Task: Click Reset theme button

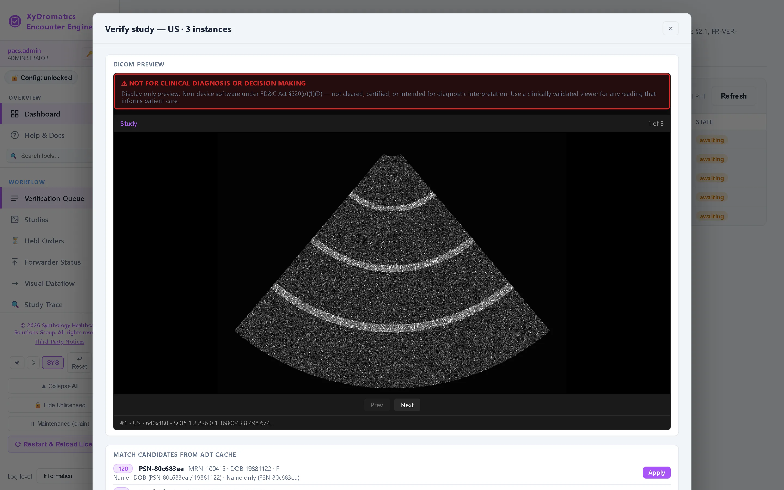Action: (x=79, y=362)
